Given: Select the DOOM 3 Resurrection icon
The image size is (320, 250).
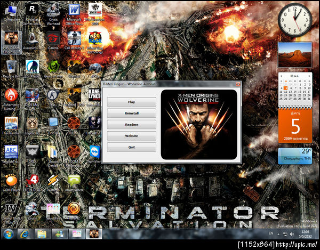Looking at the screenshot, I should (74, 156).
